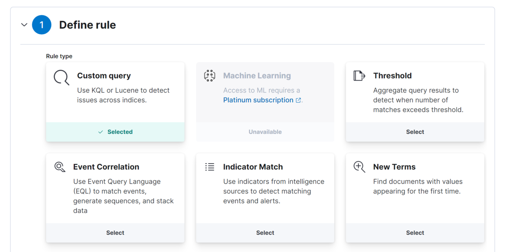Select the New Terms rule type
The height and width of the screenshot is (252, 519).
click(415, 233)
